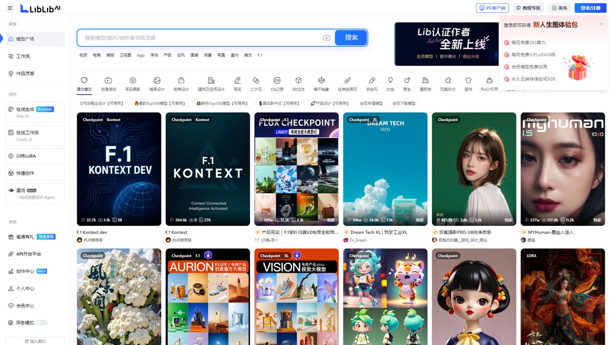Screen dimensions: 613x345
Task: Open 在线工作流 Comfy UI entry
Action: coord(35,135)
